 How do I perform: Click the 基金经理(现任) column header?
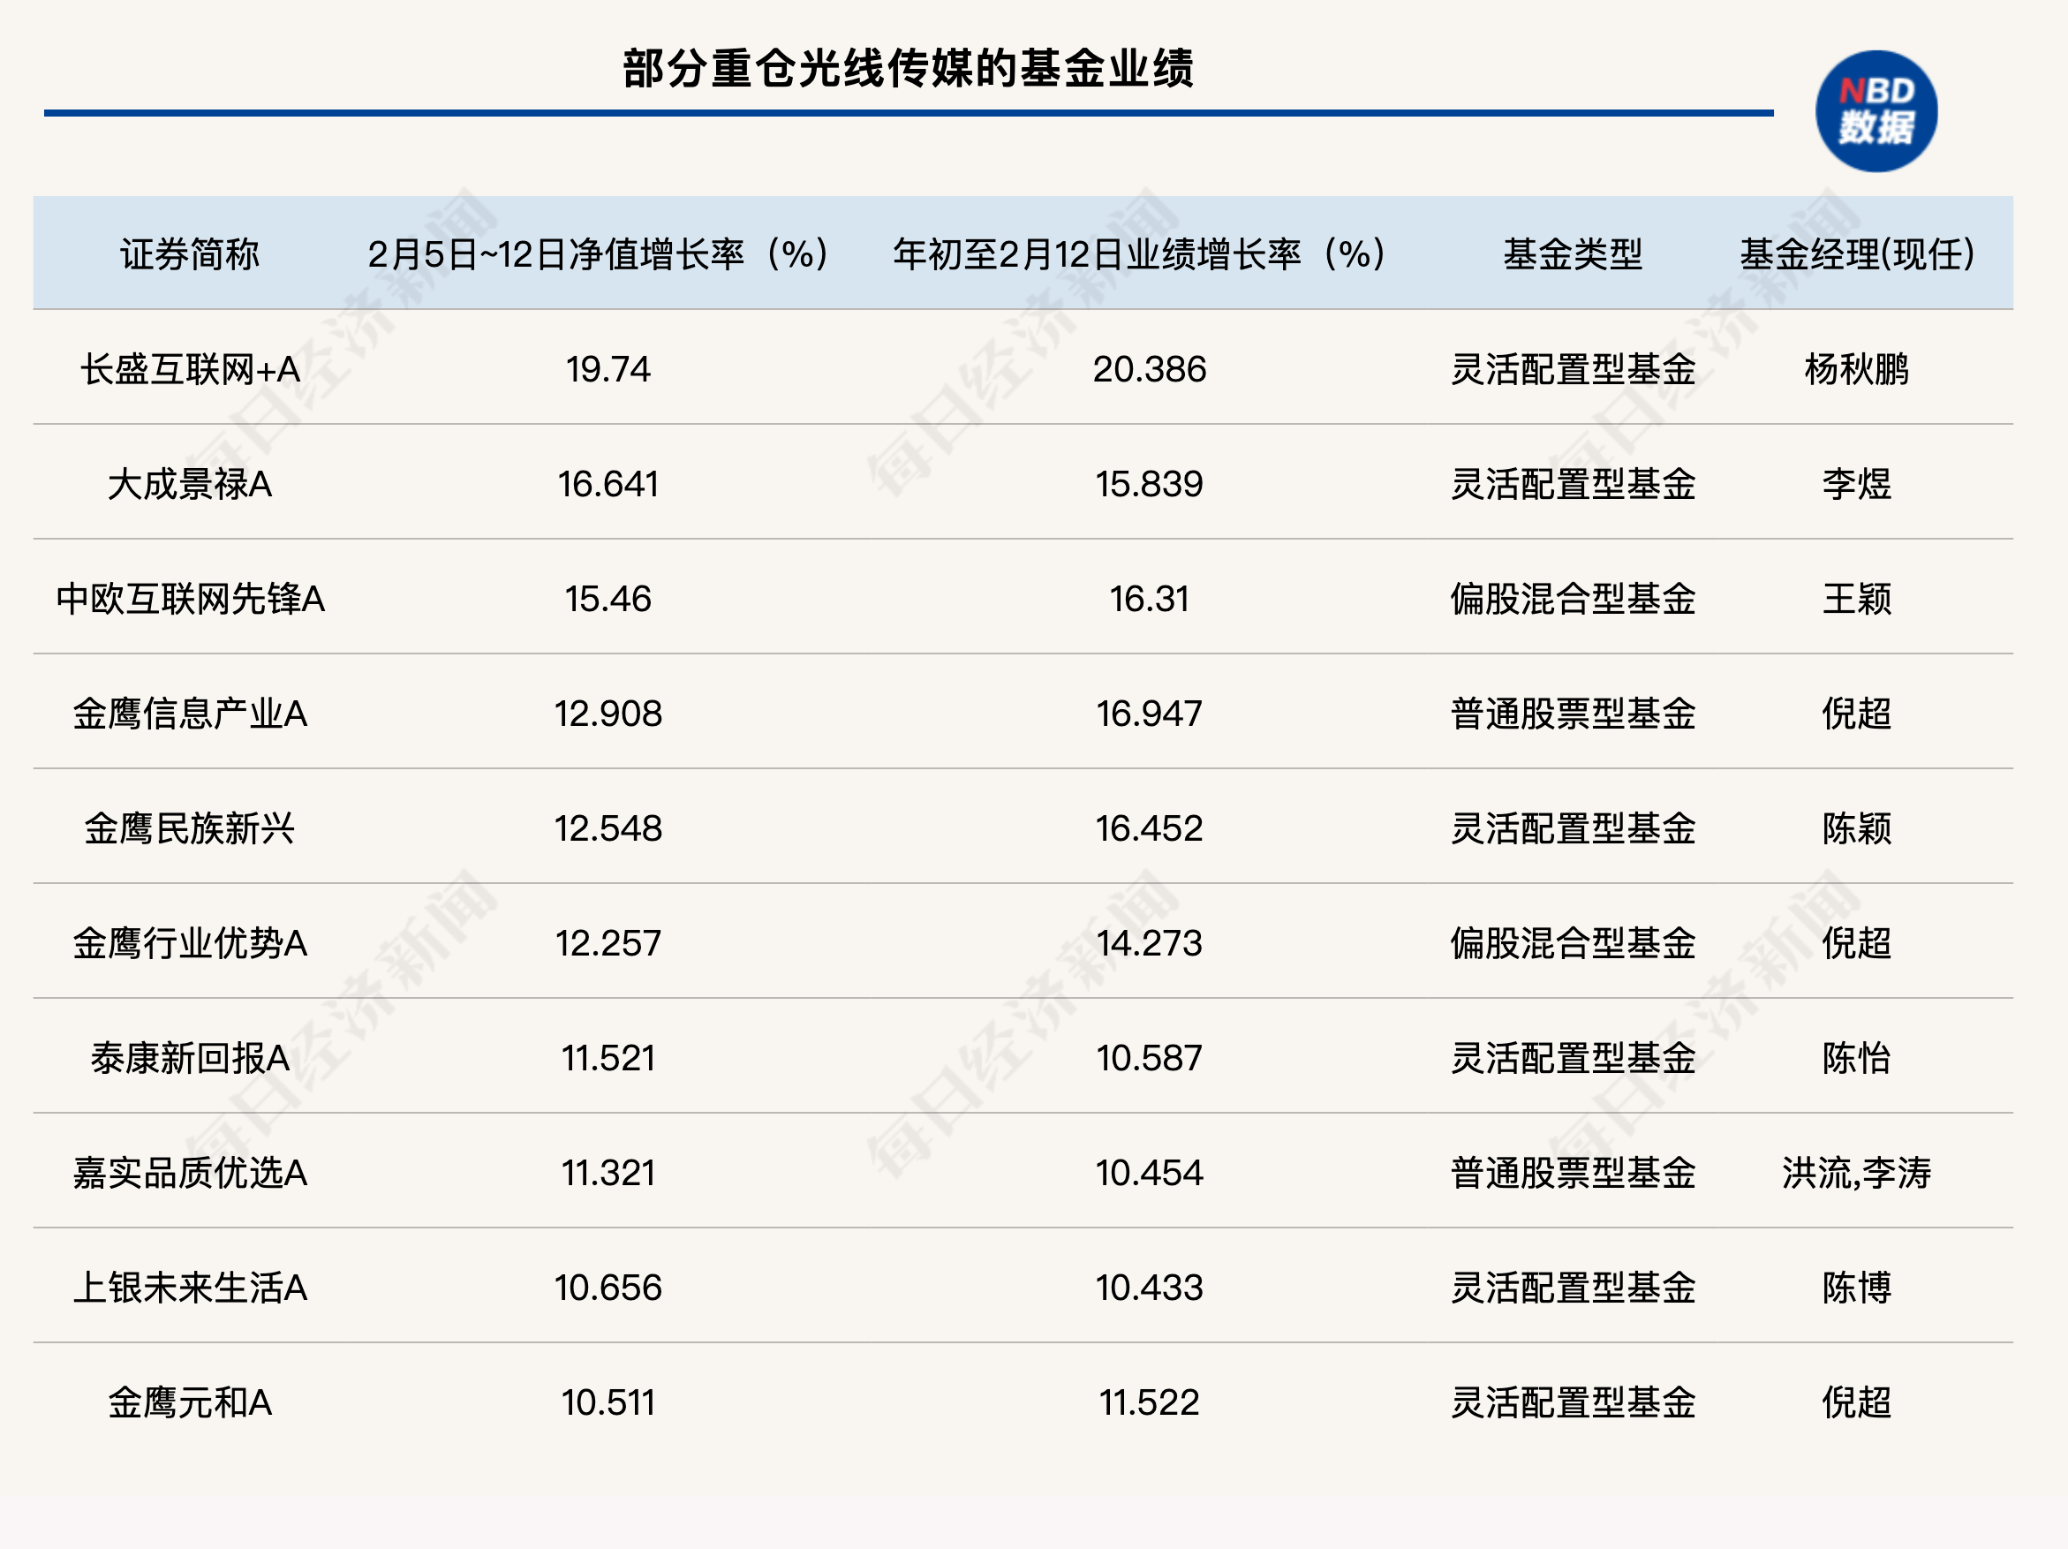(x=1860, y=253)
